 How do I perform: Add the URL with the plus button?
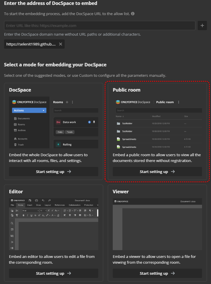coord(202,26)
